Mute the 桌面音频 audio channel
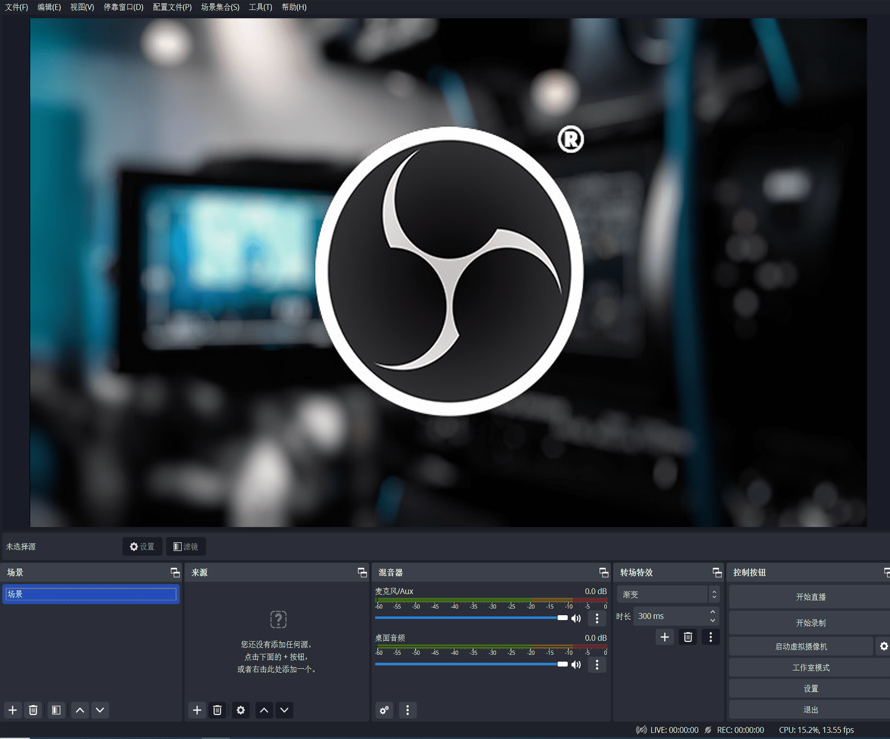 [x=576, y=665]
